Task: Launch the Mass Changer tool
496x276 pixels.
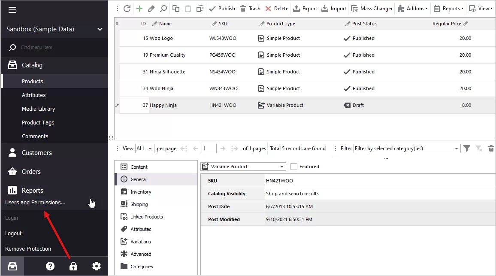Action: click(x=372, y=8)
